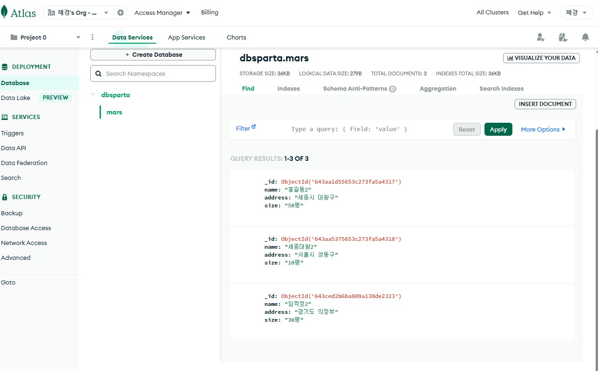This screenshot has height=371, width=598.
Task: Apply the query filter
Action: click(498, 129)
